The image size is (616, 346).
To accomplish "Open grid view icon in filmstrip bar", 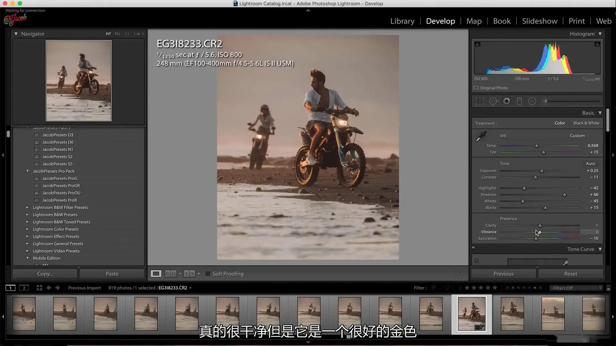I will pyautogui.click(x=39, y=288).
